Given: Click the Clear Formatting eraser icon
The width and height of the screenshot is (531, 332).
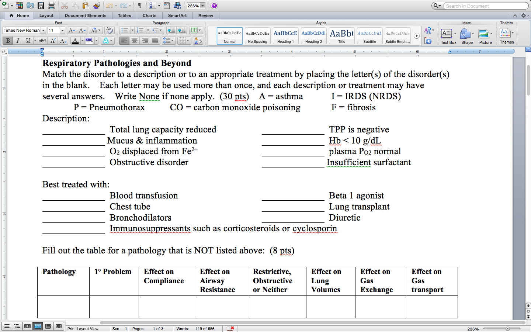Looking at the screenshot, I should [x=109, y=30].
